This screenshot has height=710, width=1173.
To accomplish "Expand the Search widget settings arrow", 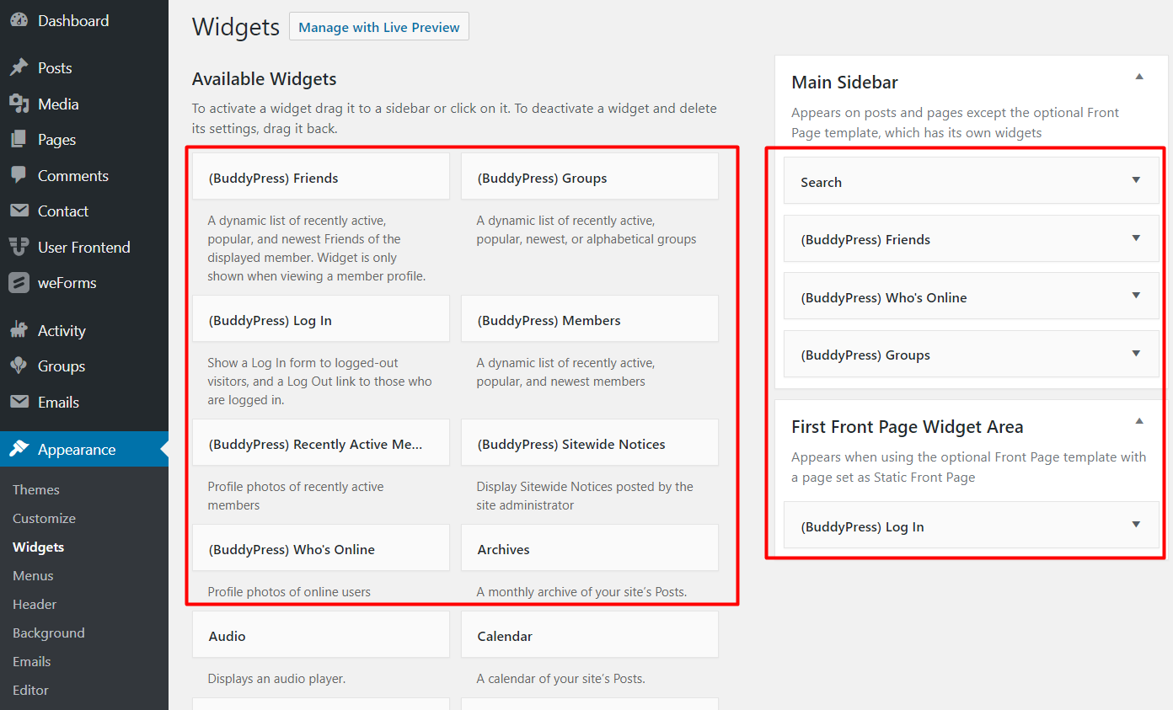I will (1136, 180).
